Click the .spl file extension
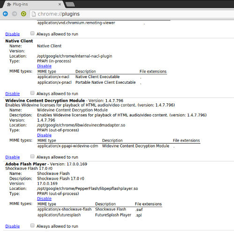The height and width of the screenshot is (232, 234). [139, 215]
